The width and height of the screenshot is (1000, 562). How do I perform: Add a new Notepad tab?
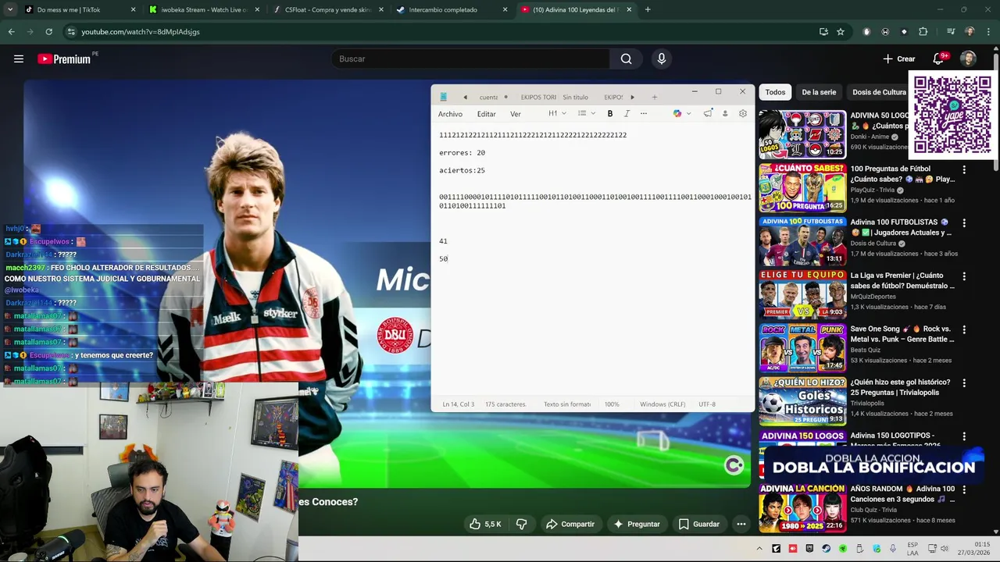[x=655, y=97]
